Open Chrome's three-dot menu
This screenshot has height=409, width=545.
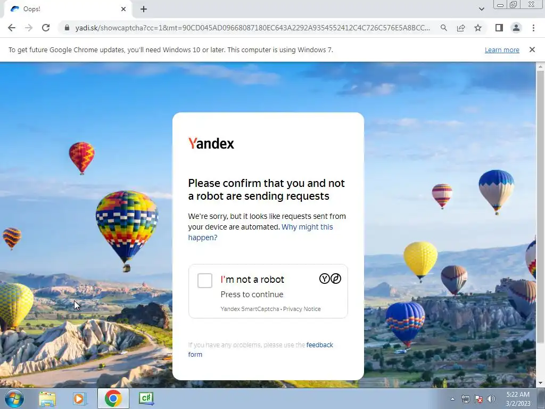point(533,28)
